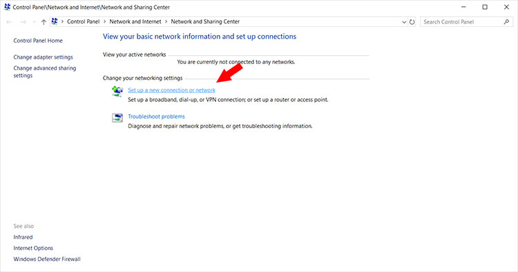Screen dimensions: 518x272
Task: Click the Control Panel icon in the address bar
Action: click(x=55, y=21)
